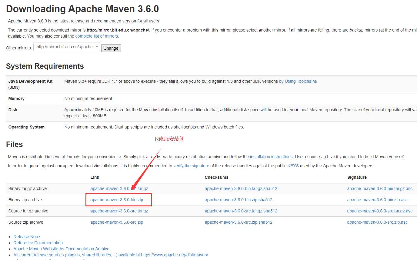Screen dimensions: 417x260
Task: Open apache-maven-3.6.0-bin.zip.asc signature
Action: pyautogui.click(x=377, y=200)
